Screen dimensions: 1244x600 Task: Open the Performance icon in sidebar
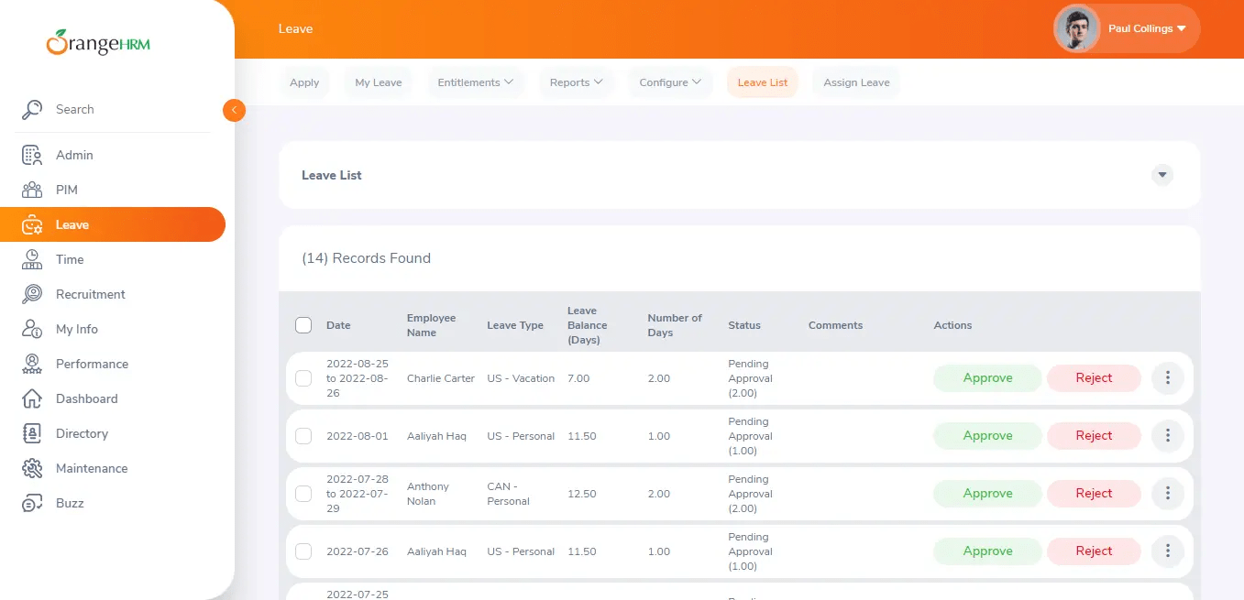pyautogui.click(x=32, y=365)
